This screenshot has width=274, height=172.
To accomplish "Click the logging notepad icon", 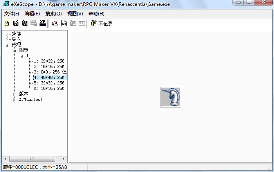I will pos(94,23).
